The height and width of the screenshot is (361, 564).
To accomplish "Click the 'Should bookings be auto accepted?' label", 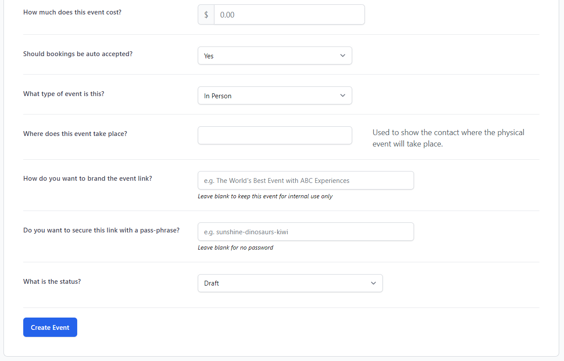I will point(78,54).
